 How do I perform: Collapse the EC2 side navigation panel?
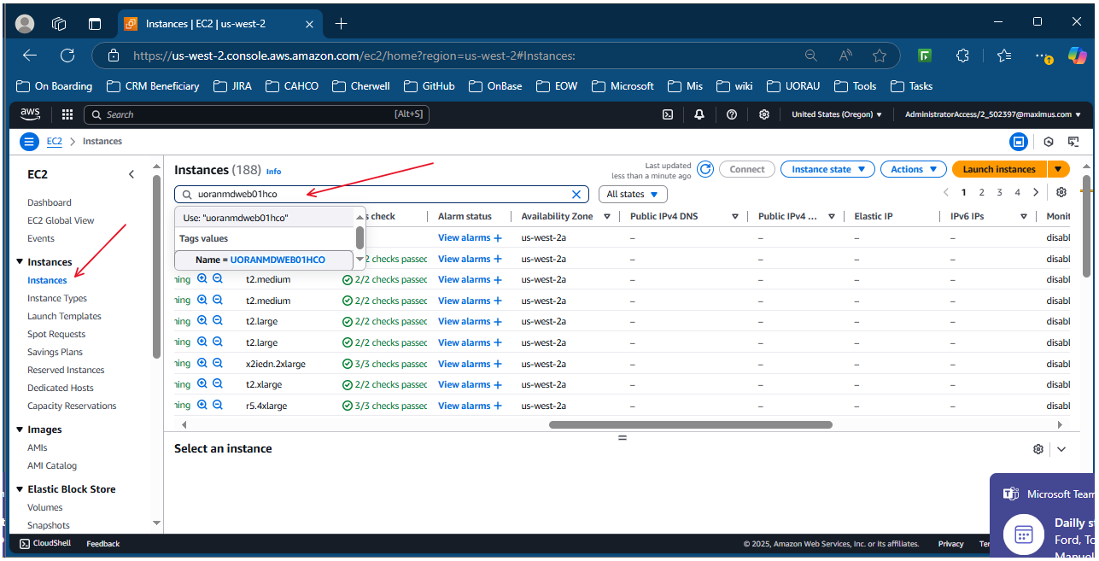[132, 174]
